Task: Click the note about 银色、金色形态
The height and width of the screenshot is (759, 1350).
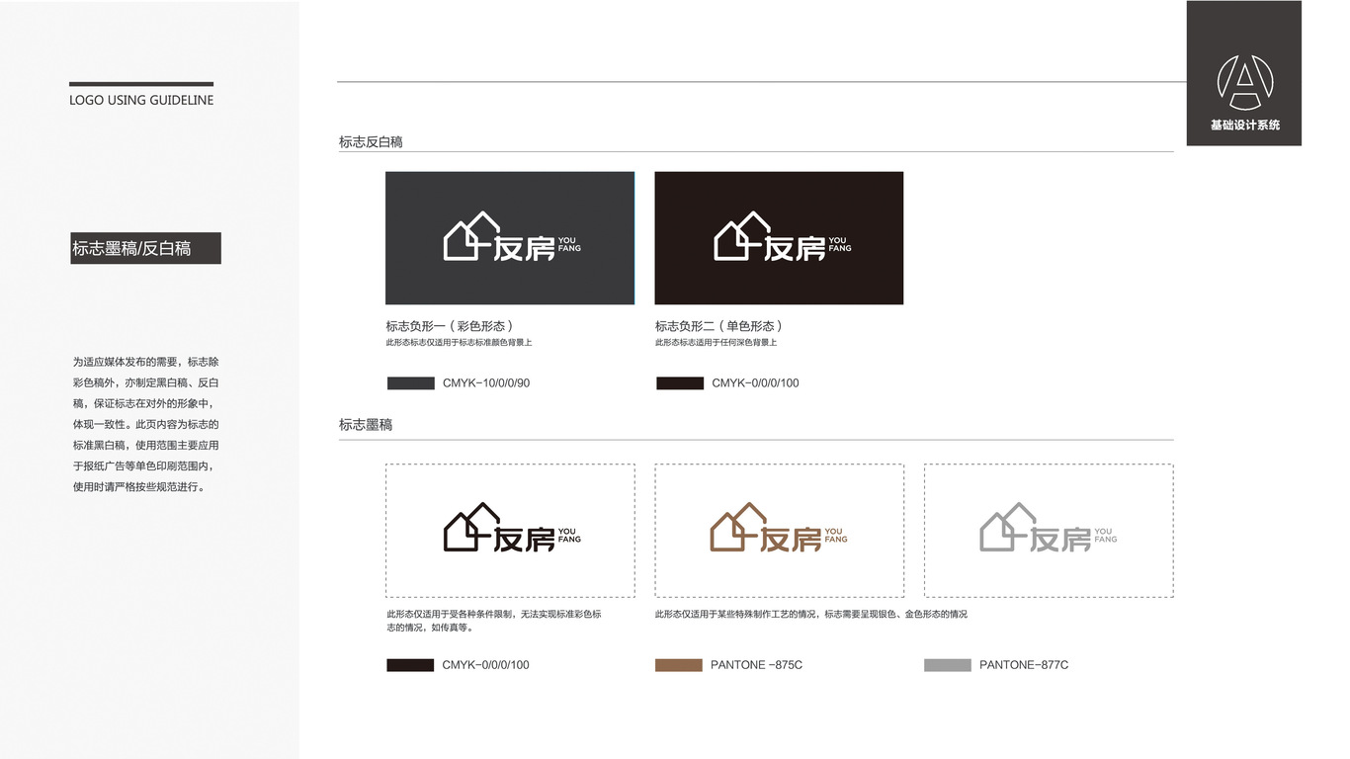Action: [x=811, y=615]
